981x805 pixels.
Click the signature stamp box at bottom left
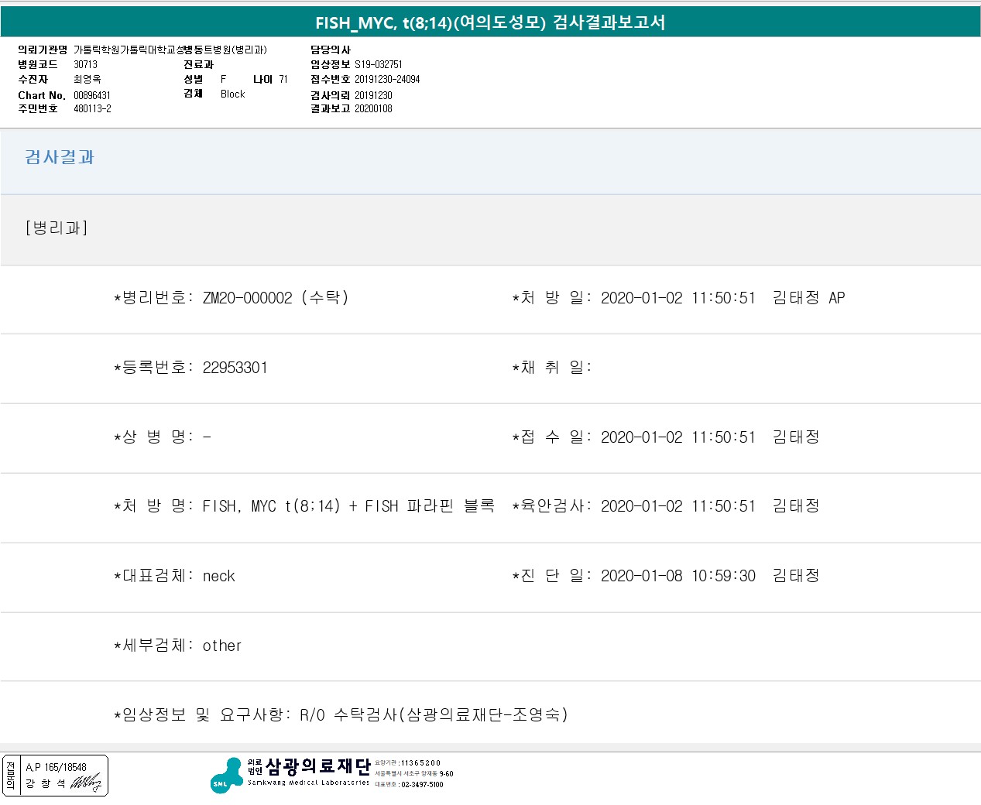click(55, 776)
